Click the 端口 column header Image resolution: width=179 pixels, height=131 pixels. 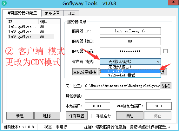pos(46,22)
